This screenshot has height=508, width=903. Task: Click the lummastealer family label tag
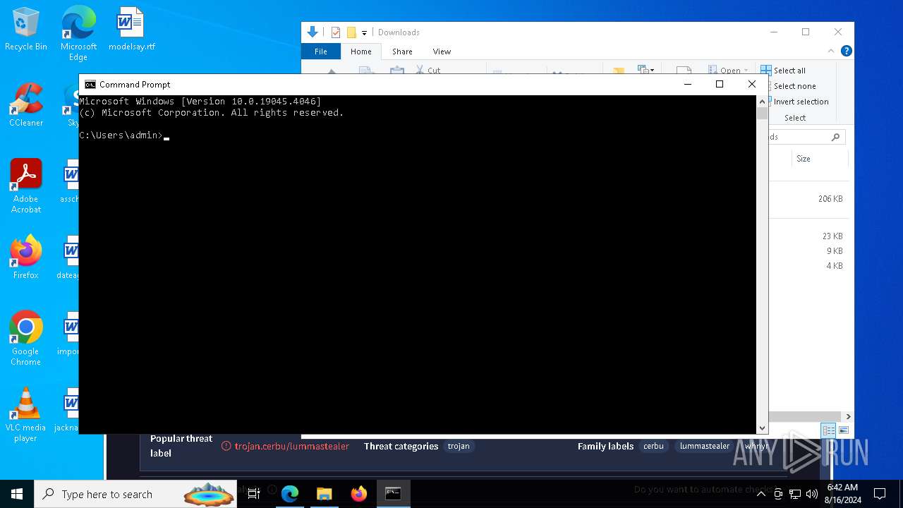705,446
